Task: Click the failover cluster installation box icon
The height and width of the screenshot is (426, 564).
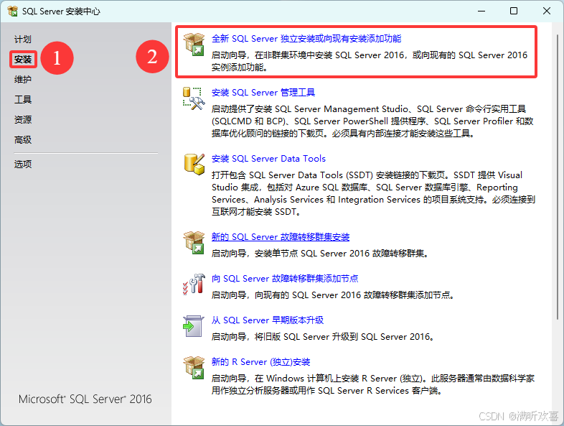Action: tap(194, 242)
